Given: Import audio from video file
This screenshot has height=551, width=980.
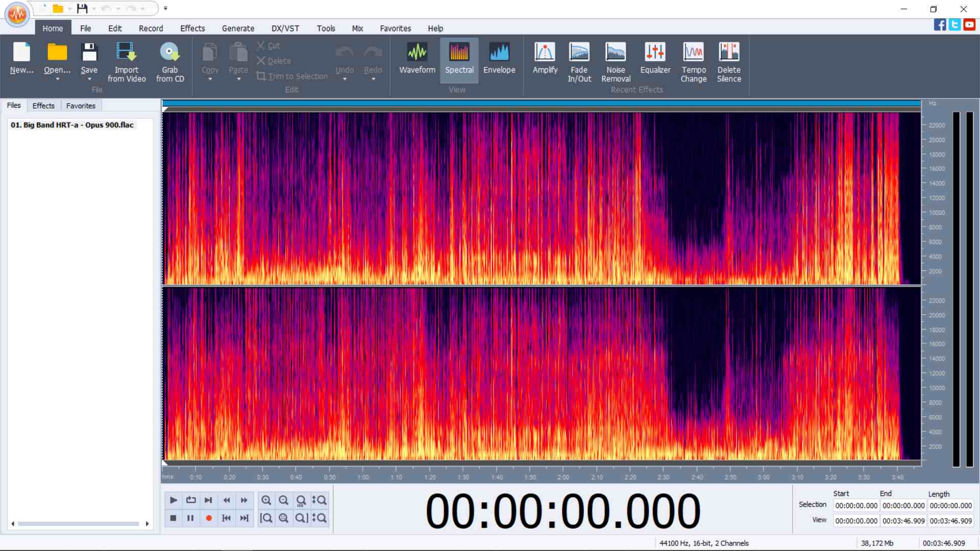Looking at the screenshot, I should [126, 60].
